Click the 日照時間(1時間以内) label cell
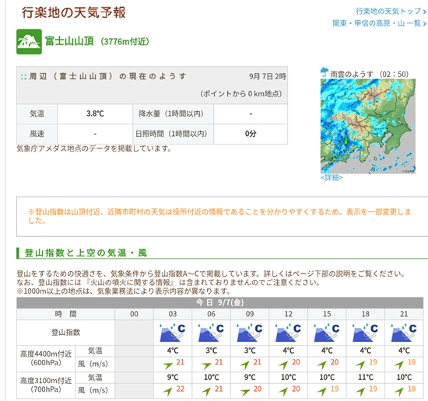 [173, 134]
